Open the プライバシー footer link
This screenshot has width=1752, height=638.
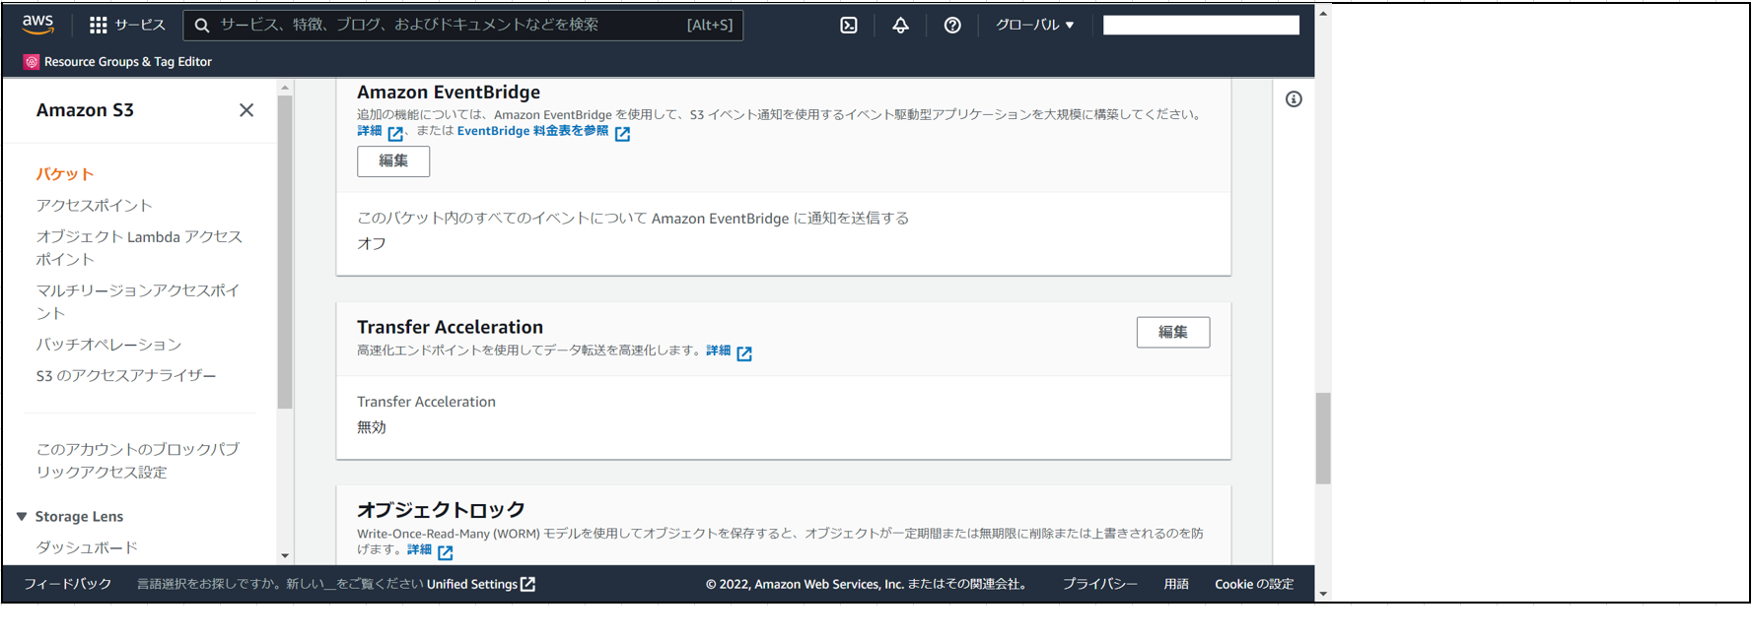point(1099,584)
